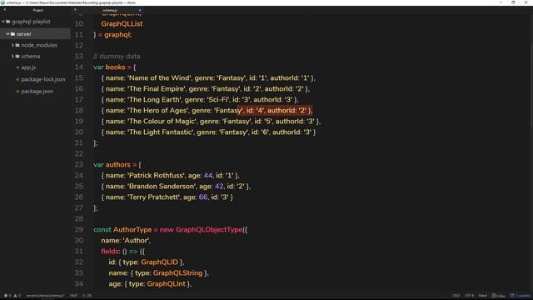This screenshot has height=300, width=533.
Task: Click the Atom app icon in title bar
Action: point(2,2)
